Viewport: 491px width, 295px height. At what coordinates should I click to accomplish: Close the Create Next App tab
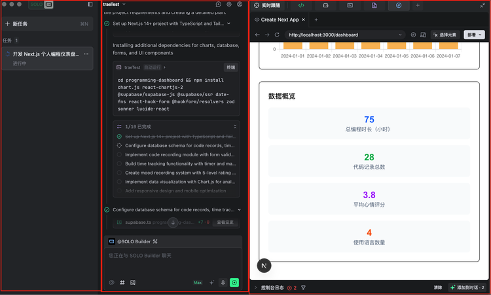303,20
